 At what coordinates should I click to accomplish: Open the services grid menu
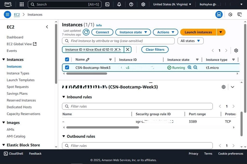(22, 4)
